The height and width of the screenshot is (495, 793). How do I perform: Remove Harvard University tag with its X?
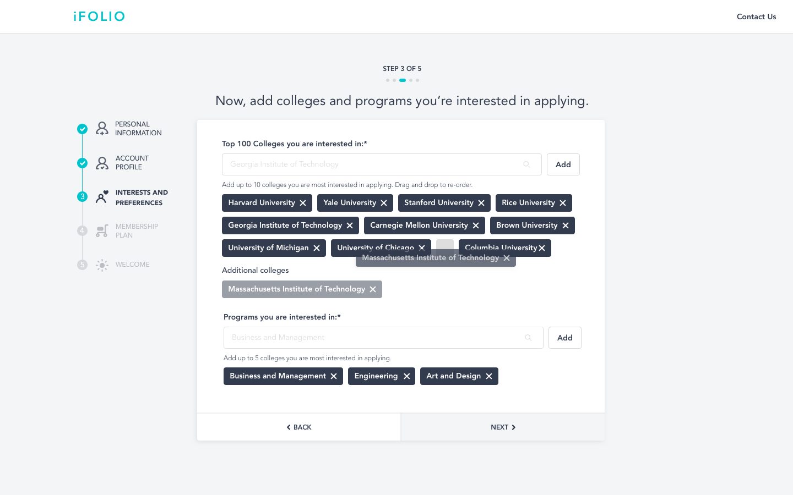click(x=303, y=203)
